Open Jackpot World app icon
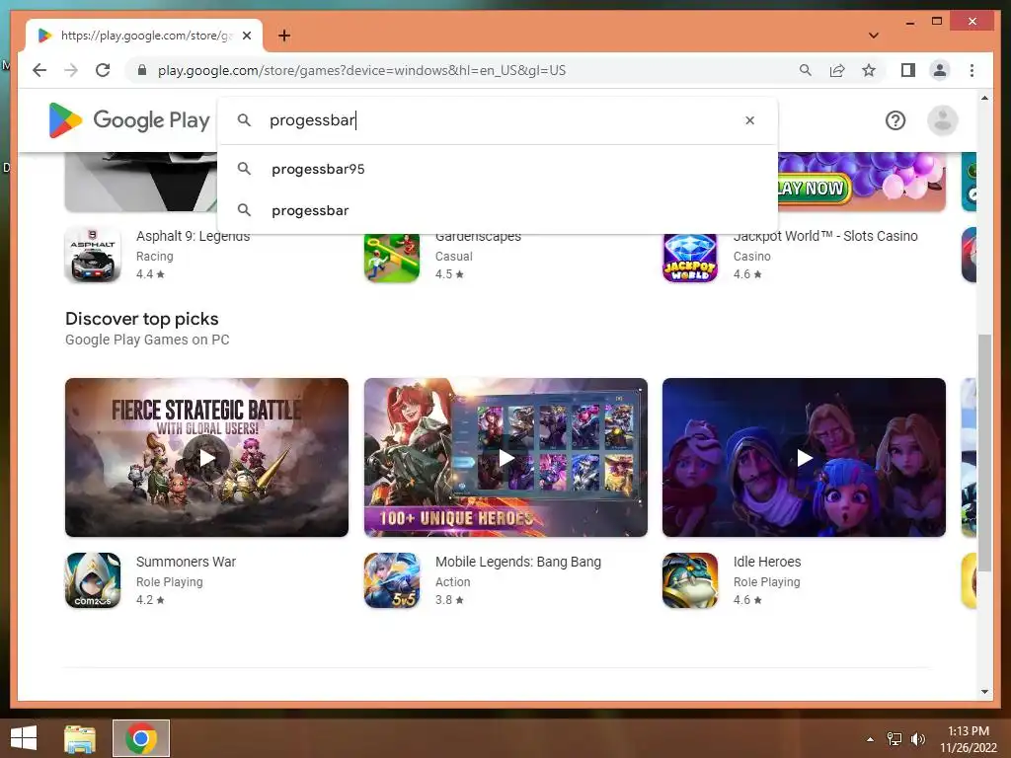This screenshot has width=1011, height=758. pos(690,258)
